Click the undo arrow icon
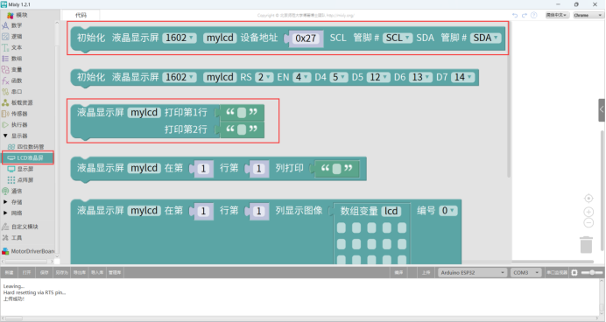Viewport: 606px width, 322px height. (515, 15)
